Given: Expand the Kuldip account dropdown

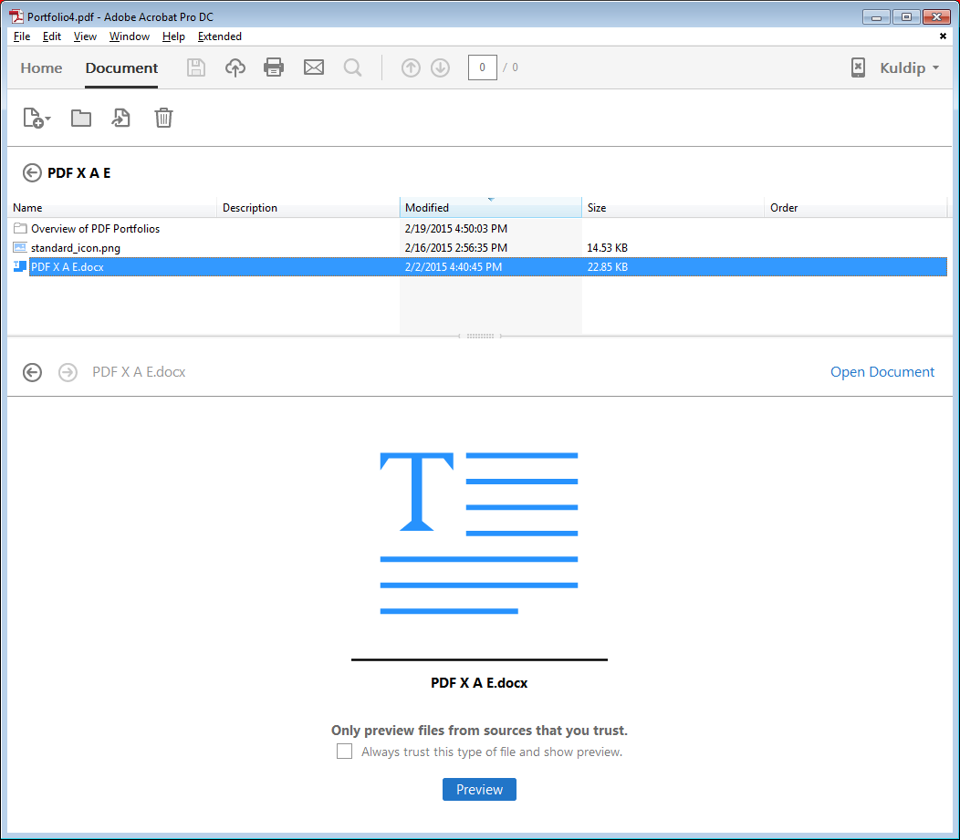Looking at the screenshot, I should 909,67.
